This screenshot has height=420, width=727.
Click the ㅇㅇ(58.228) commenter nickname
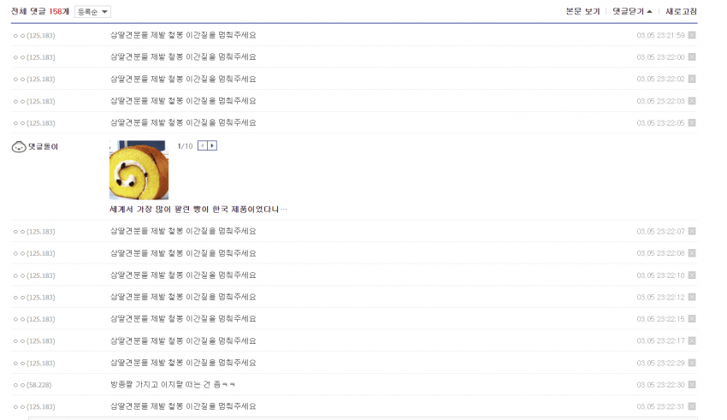[33, 385]
